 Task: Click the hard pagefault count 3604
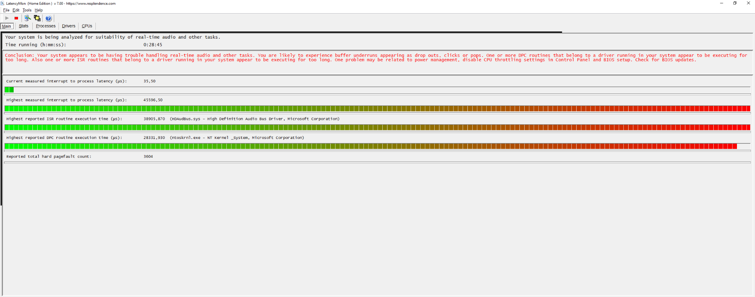coord(148,157)
